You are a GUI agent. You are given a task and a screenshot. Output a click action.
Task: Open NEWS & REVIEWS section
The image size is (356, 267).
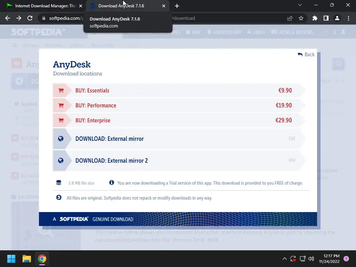(292, 32)
